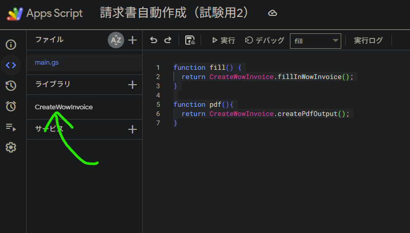Click the サービス section header
The height and width of the screenshot is (233, 410).
pyautogui.click(x=49, y=128)
